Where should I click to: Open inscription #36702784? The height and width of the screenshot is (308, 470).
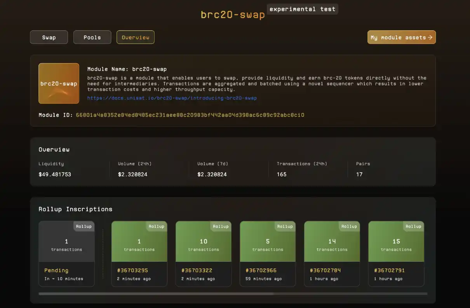click(325, 270)
